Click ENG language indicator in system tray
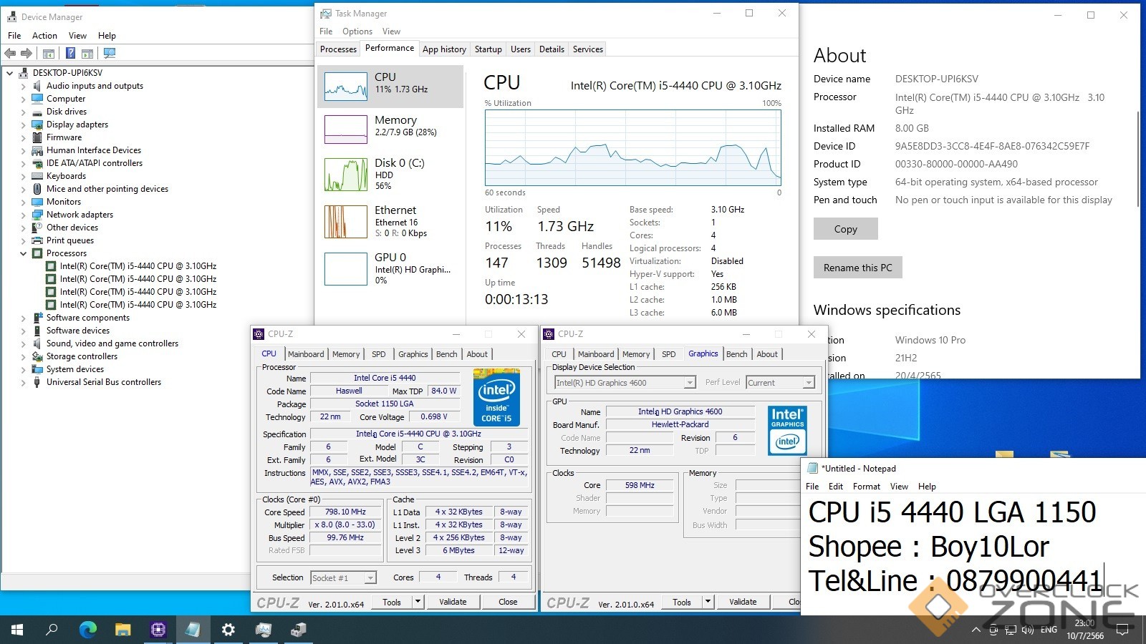Image resolution: width=1146 pixels, height=644 pixels. (1049, 630)
